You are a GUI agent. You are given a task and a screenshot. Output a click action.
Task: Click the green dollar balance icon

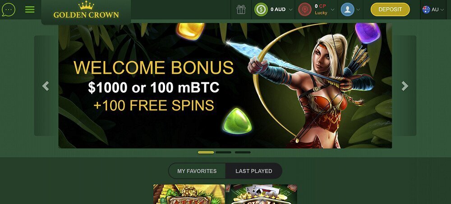261,9
